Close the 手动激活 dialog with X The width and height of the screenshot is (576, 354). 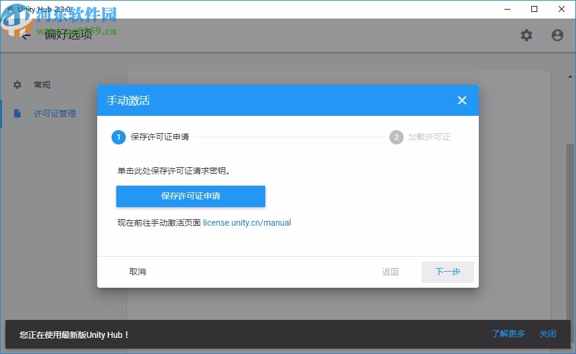[x=462, y=100]
